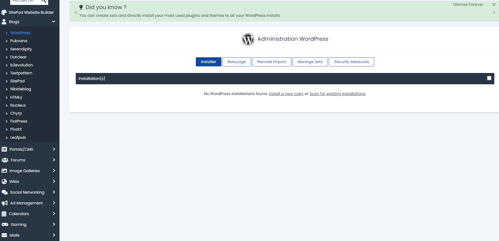Select Serendipity in the Blogs list
499x241 pixels.
pos(21,49)
